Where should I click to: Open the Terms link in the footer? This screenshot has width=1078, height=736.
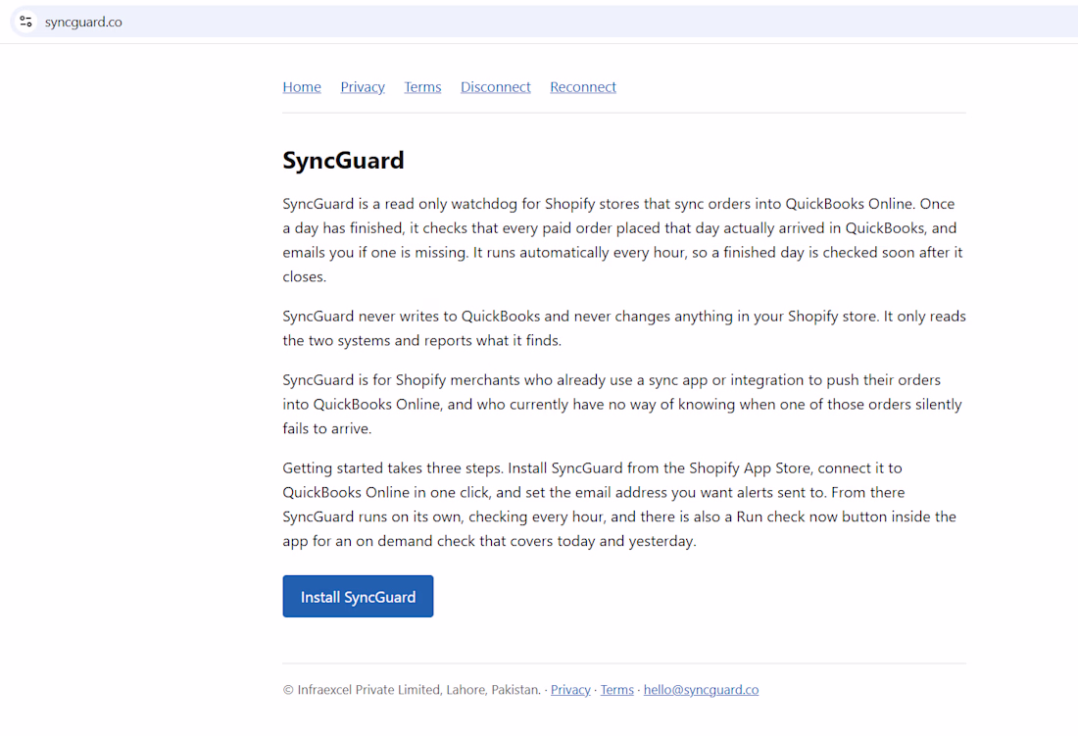(x=617, y=690)
